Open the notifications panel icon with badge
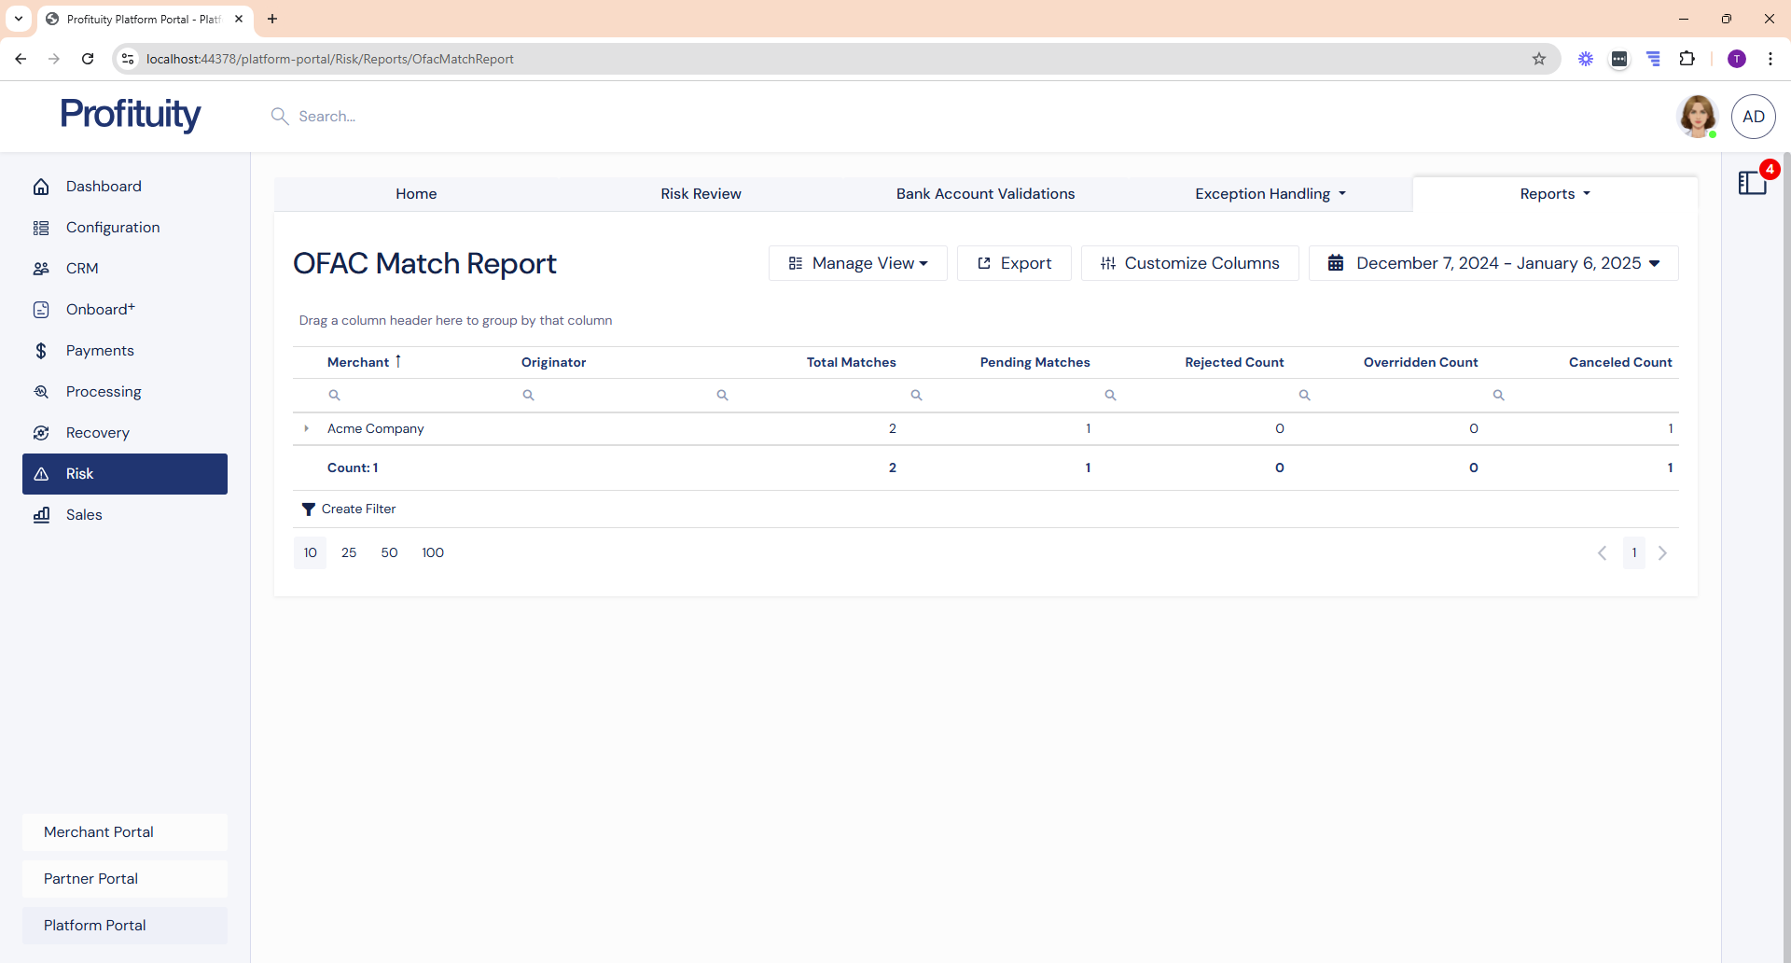 coord(1753,182)
